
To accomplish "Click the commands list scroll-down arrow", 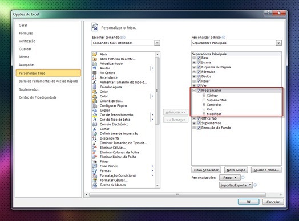I will 157,185.
